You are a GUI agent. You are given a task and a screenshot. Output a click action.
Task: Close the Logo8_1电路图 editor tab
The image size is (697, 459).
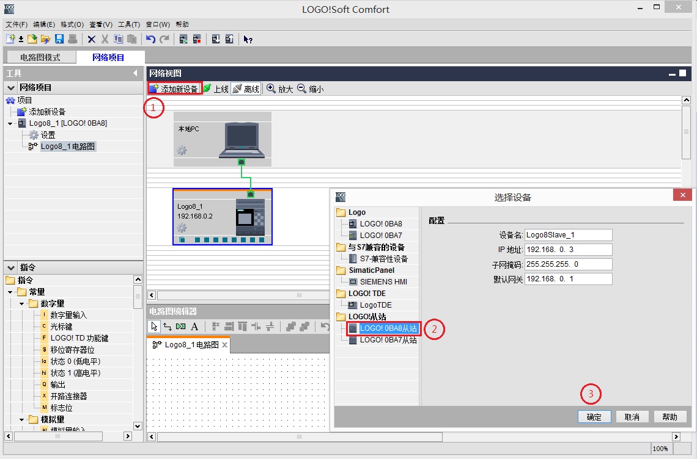point(225,345)
